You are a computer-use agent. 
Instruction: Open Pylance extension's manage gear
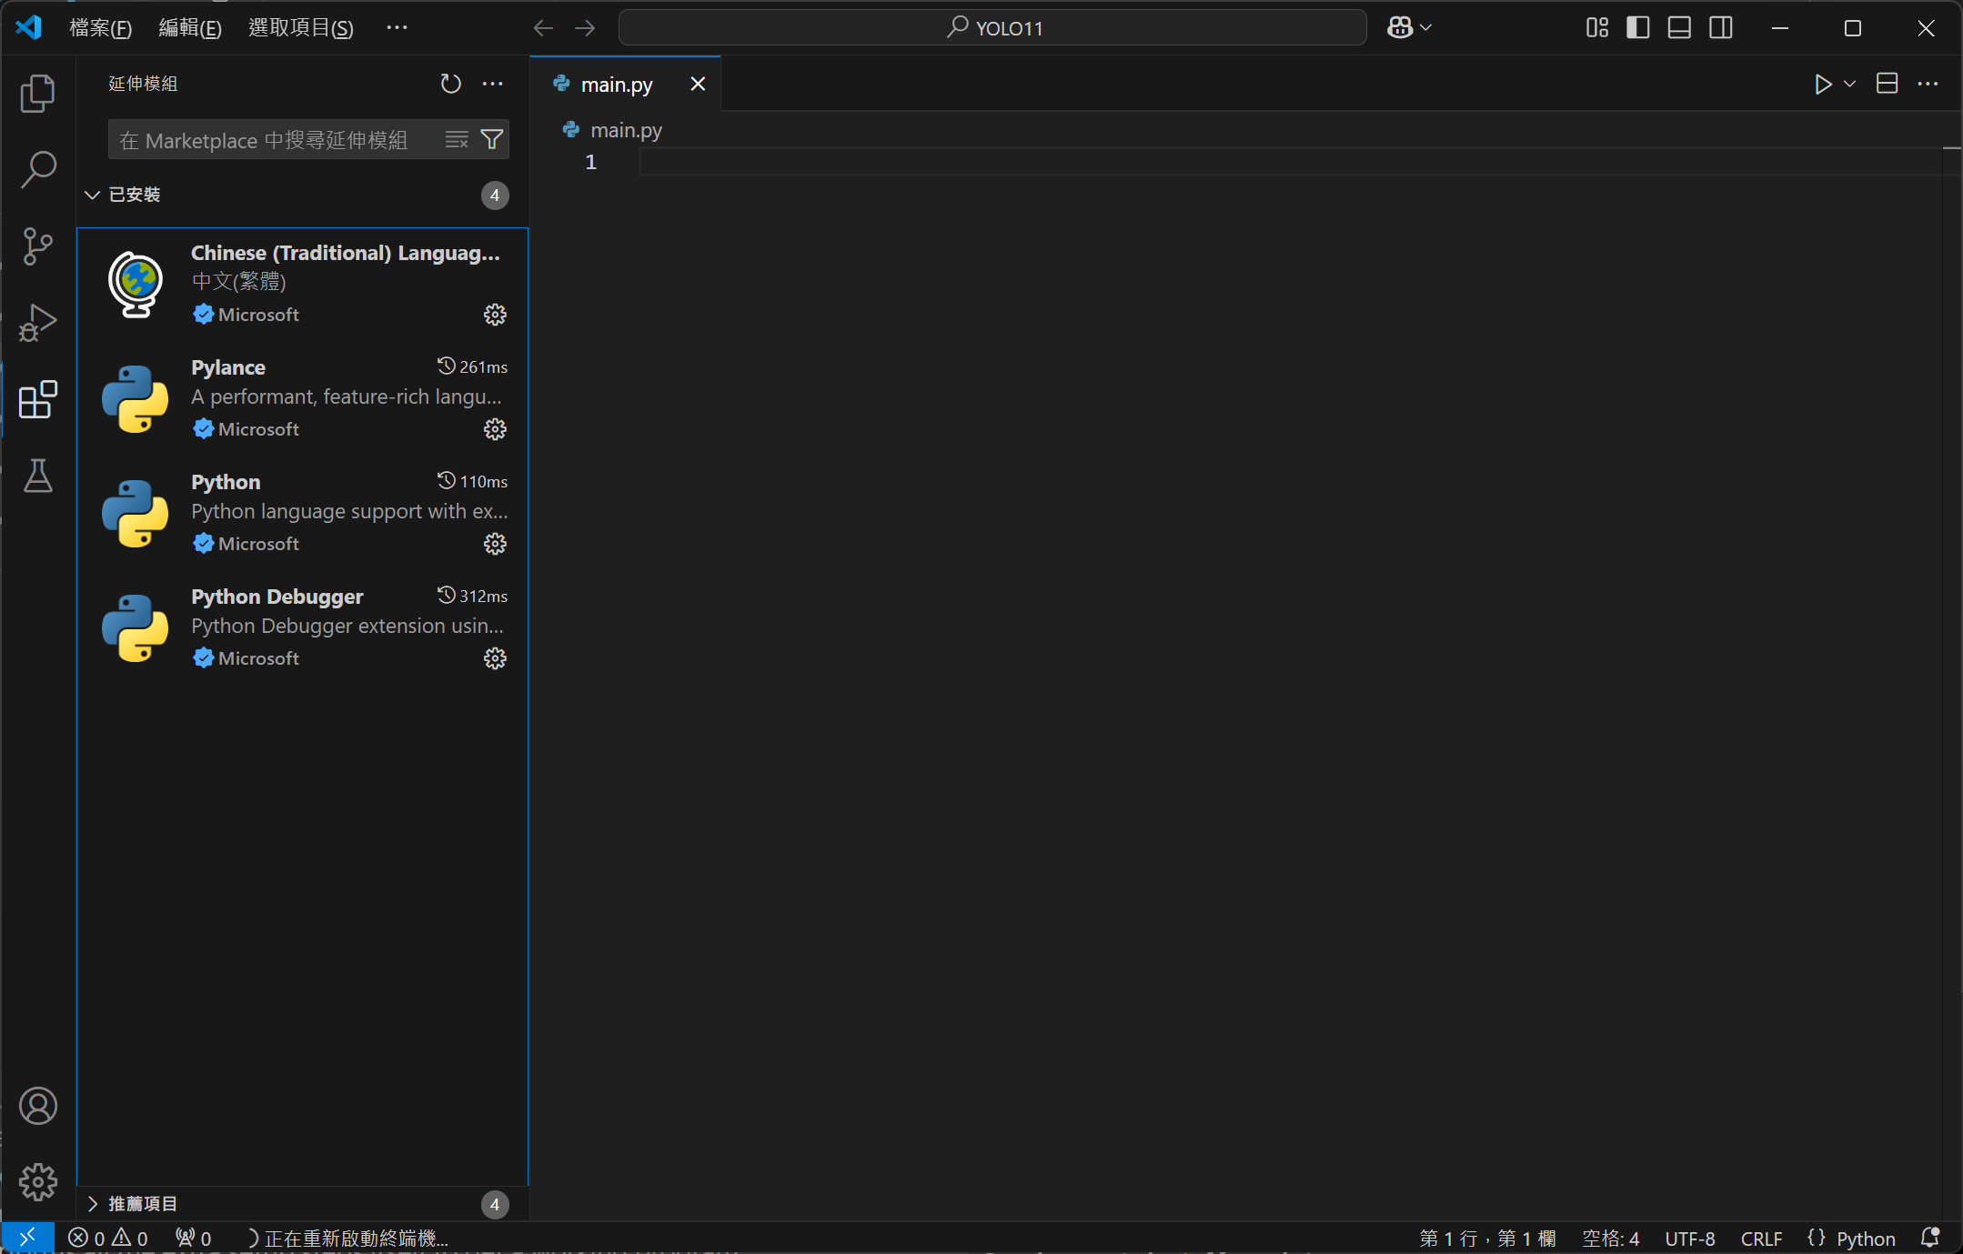click(495, 429)
